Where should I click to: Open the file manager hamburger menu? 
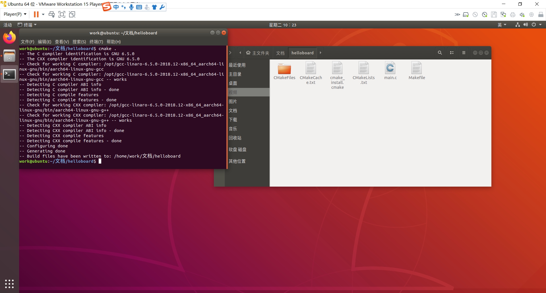[x=464, y=53]
